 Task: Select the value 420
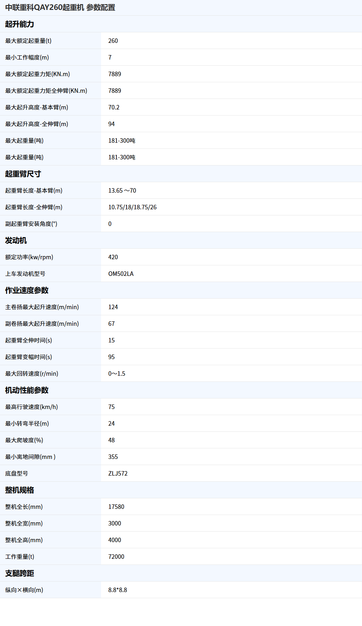tap(113, 257)
